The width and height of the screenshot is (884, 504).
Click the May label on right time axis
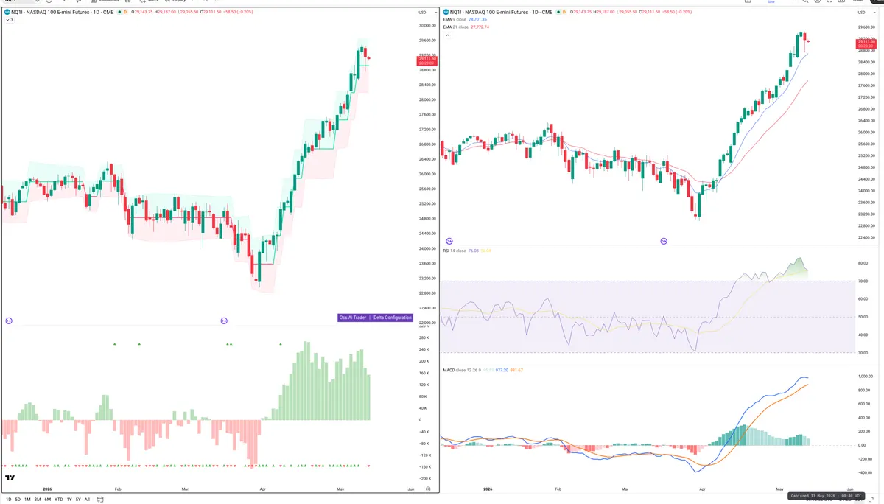[780, 489]
